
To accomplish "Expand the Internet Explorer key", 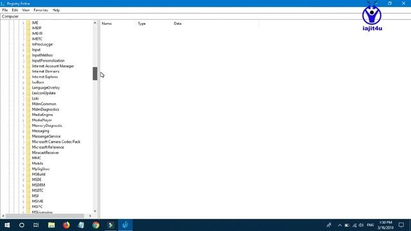I will (x=23, y=77).
